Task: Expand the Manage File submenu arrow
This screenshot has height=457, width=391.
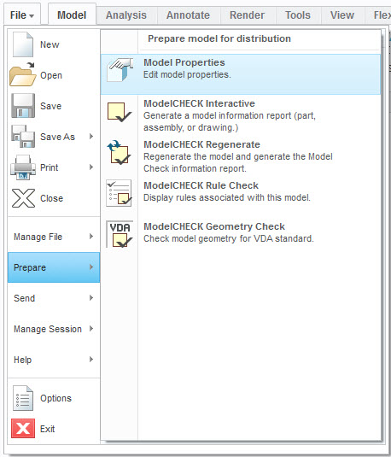Action: pyautogui.click(x=91, y=237)
